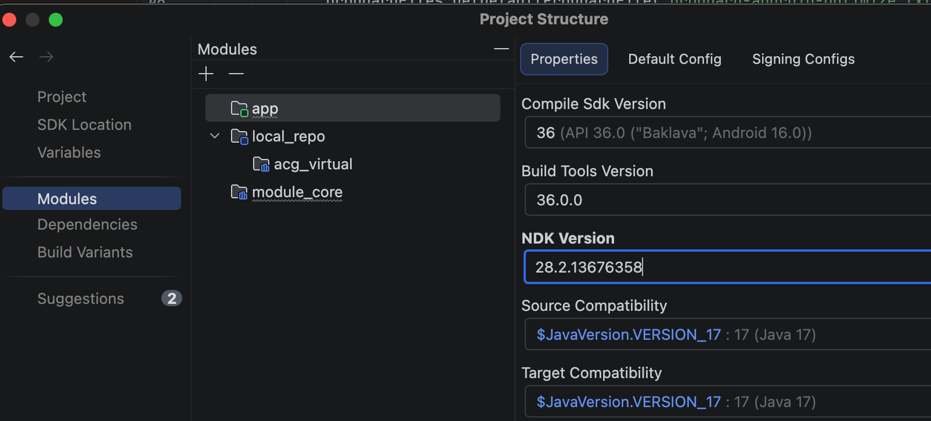
Task: Click the acg_virtual module folder icon
Action: pos(262,164)
